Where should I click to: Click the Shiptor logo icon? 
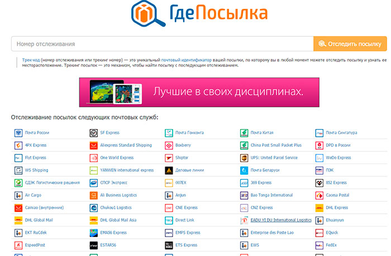(169, 157)
